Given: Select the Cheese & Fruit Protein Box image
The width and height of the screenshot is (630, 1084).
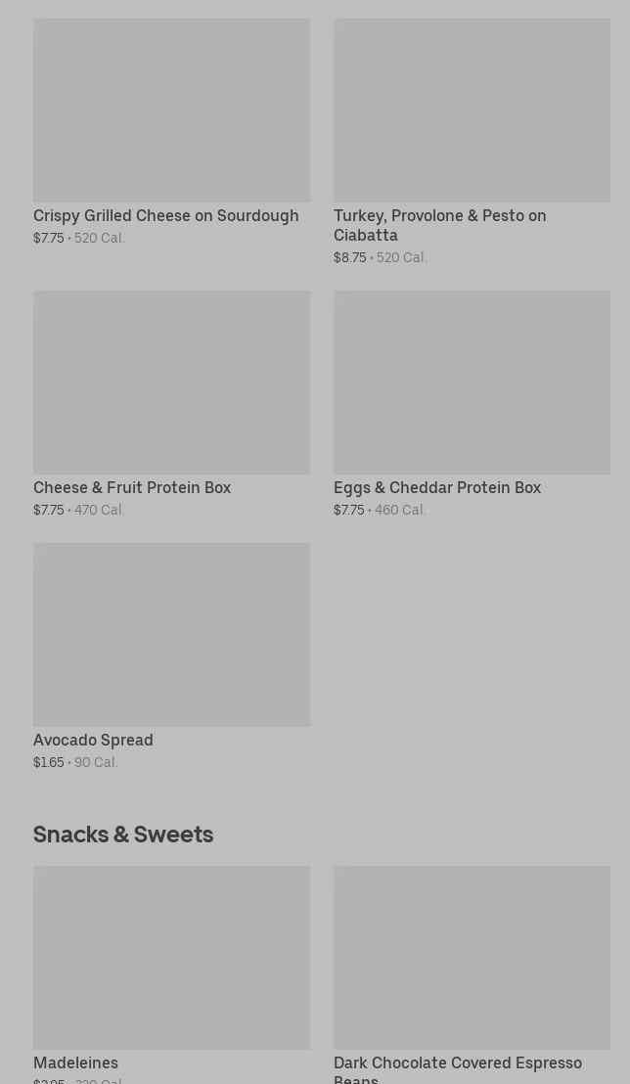Looking at the screenshot, I should pos(171,382).
